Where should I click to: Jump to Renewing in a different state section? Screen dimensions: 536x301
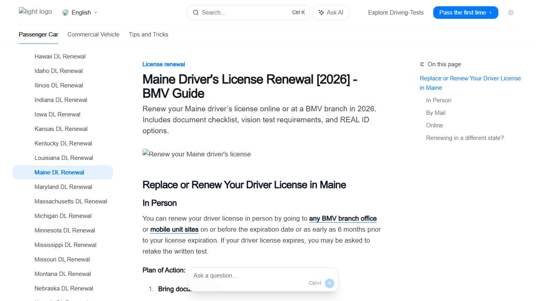[465, 138]
